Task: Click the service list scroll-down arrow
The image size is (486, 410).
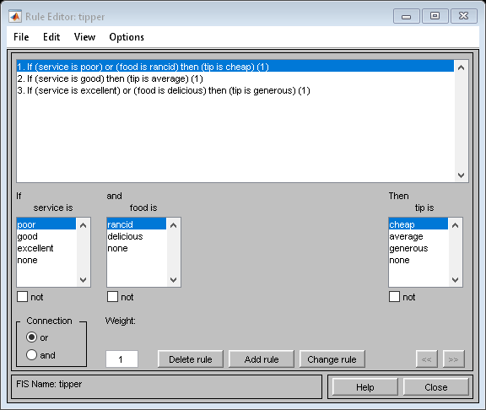Action: point(83,280)
